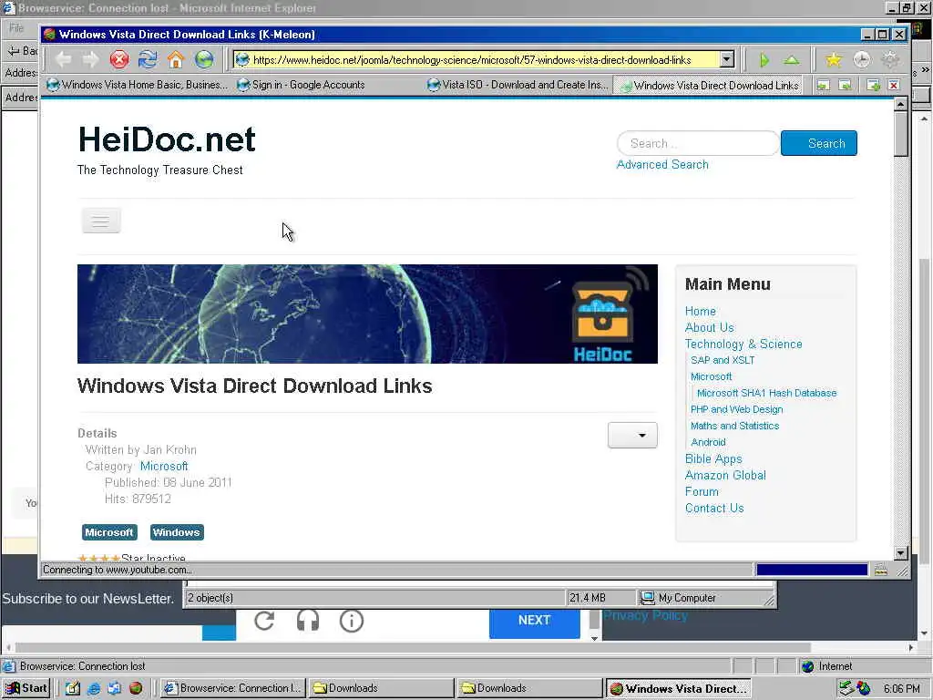This screenshot has height=700, width=933.
Task: Click inside the HeiDoc search field
Action: pos(698,143)
